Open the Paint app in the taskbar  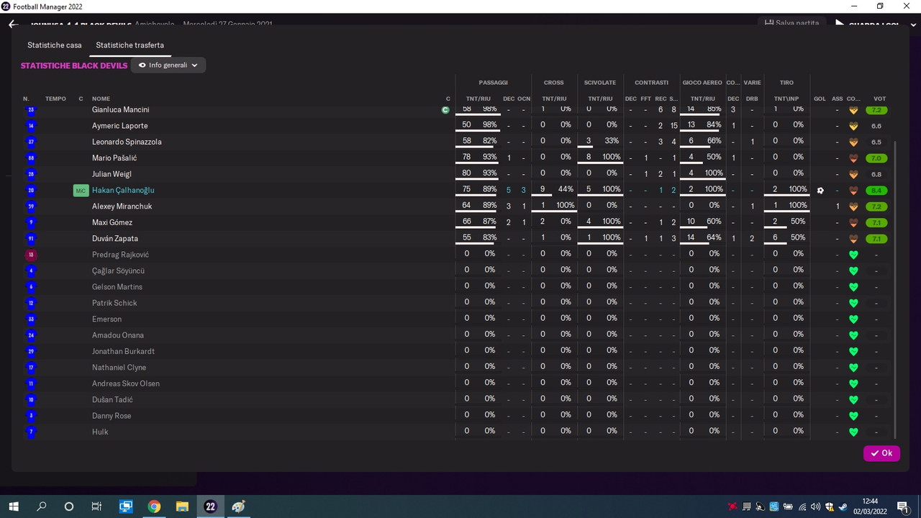(238, 506)
